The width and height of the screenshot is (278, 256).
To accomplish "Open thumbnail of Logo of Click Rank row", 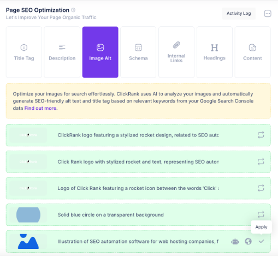I will 28,188.
